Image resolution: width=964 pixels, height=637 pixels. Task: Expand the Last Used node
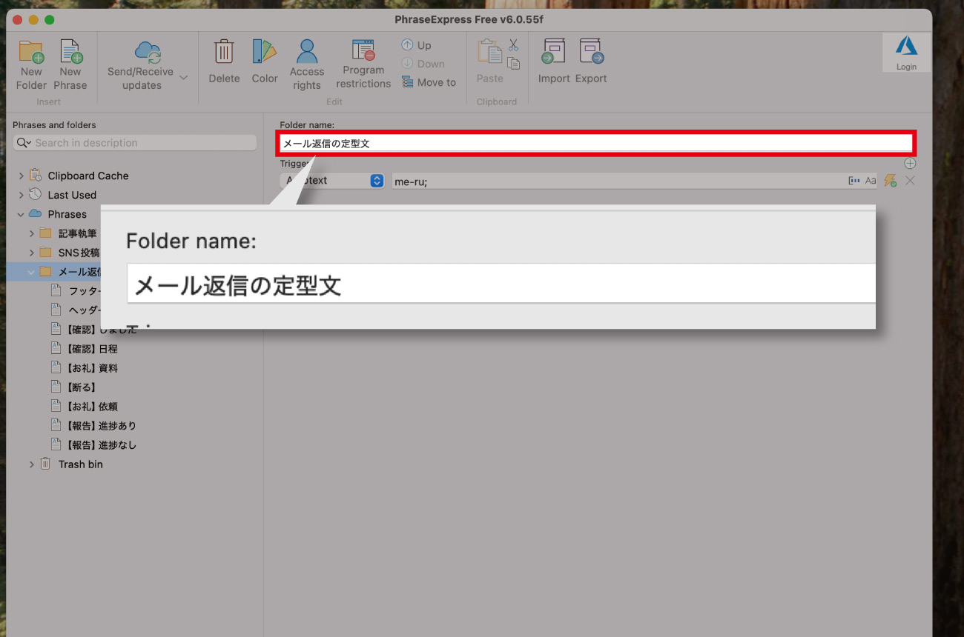(x=21, y=195)
